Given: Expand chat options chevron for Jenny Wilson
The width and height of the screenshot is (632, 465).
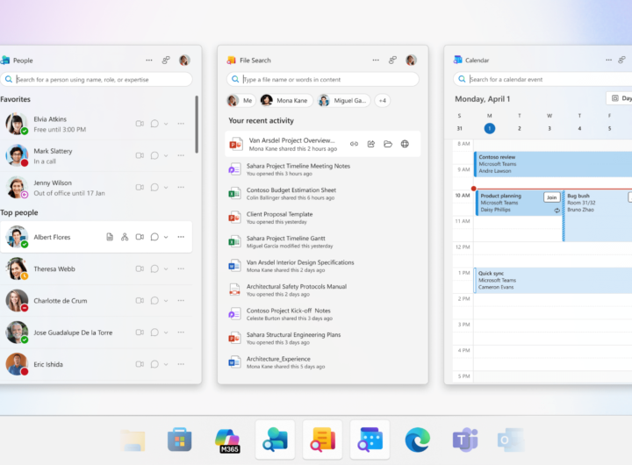Looking at the screenshot, I should 167,187.
